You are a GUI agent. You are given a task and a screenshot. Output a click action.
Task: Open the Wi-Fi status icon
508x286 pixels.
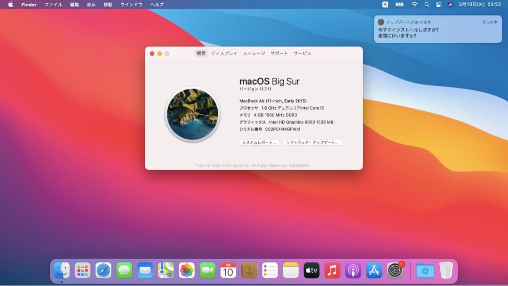pos(414,4)
